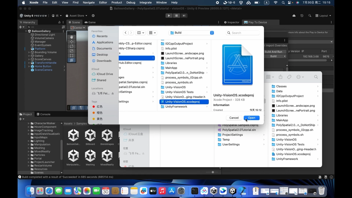Open Finder from the Dock

[30, 191]
